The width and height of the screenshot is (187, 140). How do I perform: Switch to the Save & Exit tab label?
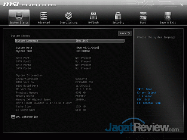tap(168, 22)
